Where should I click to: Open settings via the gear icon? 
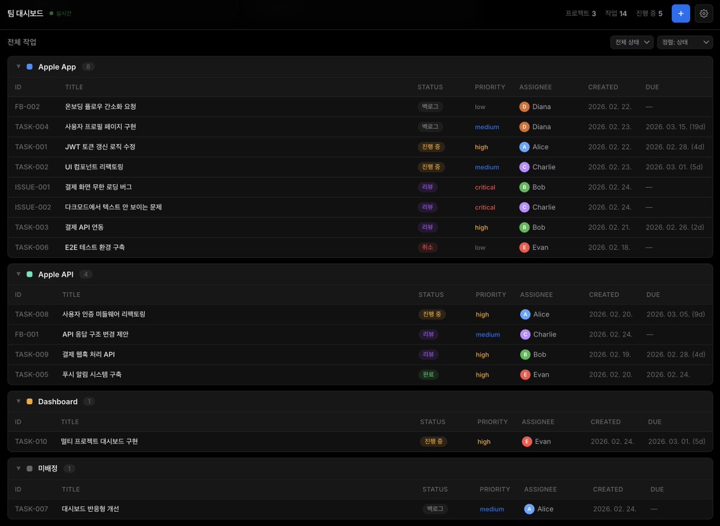point(704,13)
